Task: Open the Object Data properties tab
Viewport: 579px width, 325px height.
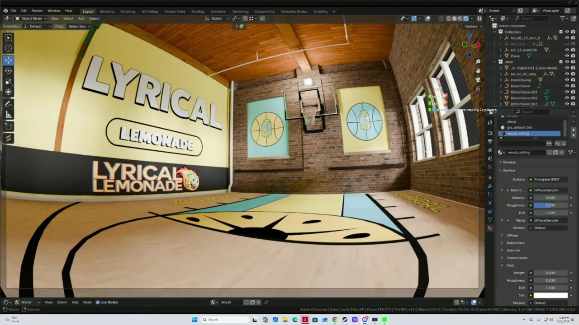Action: (x=490, y=219)
